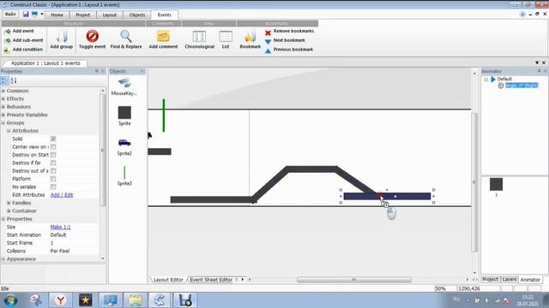Image resolution: width=549 pixels, height=308 pixels.
Task: Click alphabetical sort icon in Properties
Action: (x=14, y=81)
